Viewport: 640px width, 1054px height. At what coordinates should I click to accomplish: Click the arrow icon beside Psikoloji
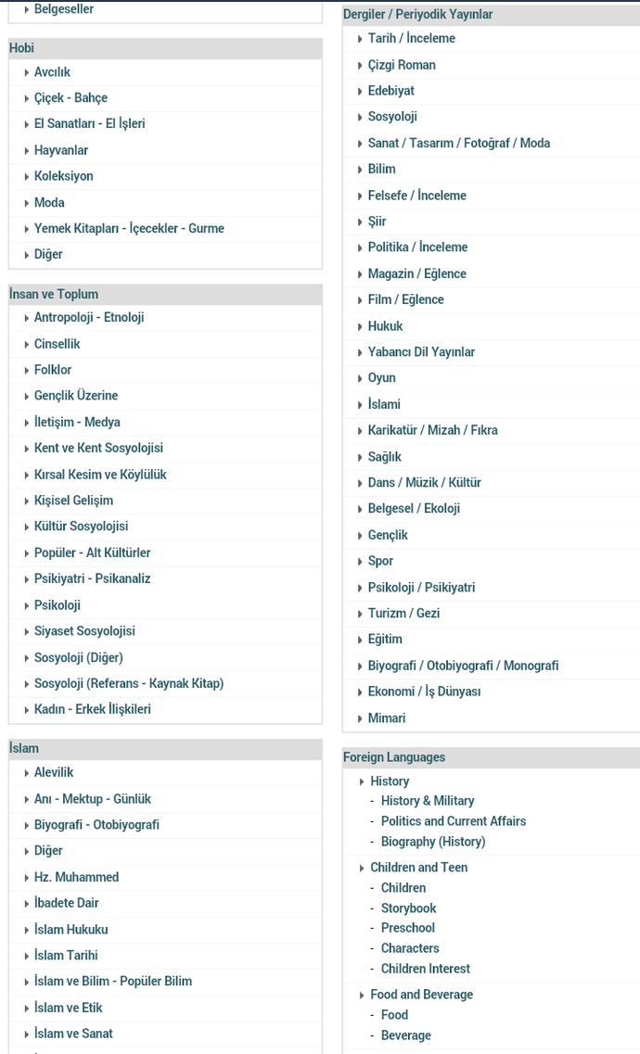[x=26, y=606]
